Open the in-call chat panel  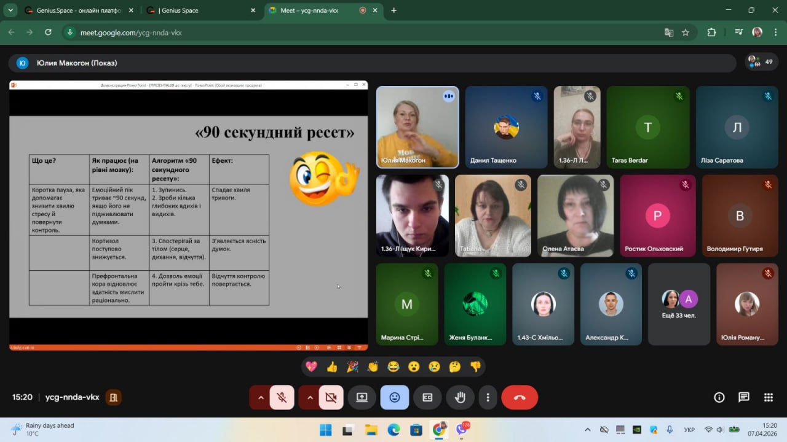(744, 397)
